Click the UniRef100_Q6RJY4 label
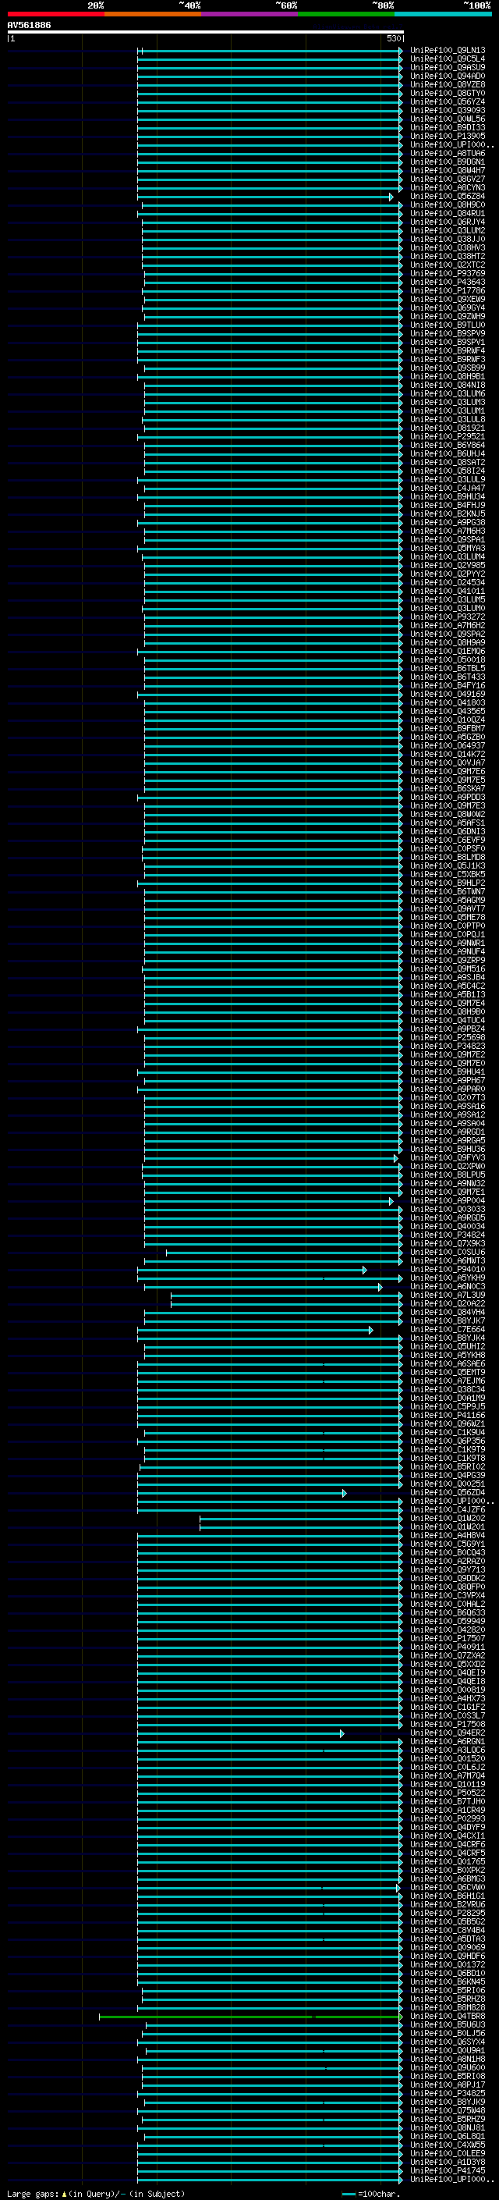This screenshot has height=2200, width=499. coord(448,222)
